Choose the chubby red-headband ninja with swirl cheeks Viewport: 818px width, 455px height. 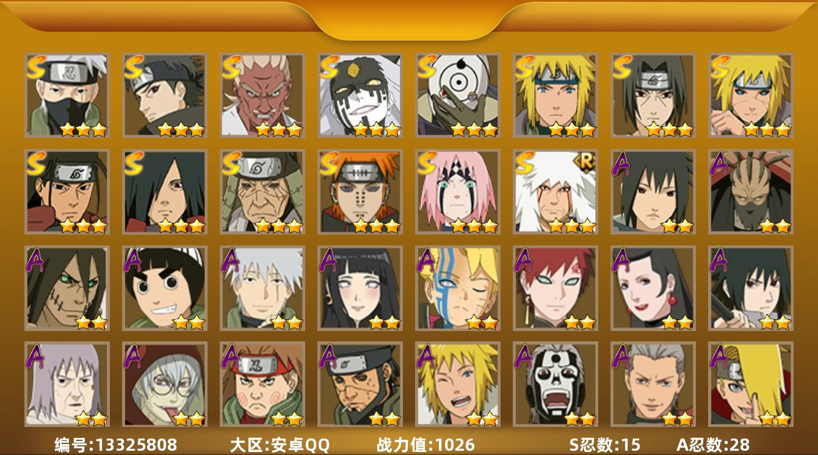pyautogui.click(x=262, y=384)
